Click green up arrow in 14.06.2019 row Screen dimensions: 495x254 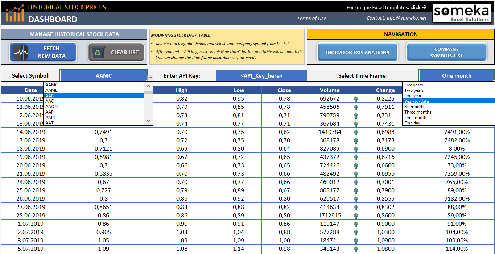pos(356,132)
